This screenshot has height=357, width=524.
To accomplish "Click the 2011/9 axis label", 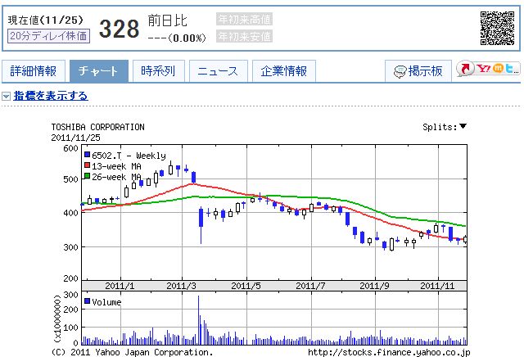I will click(374, 286).
